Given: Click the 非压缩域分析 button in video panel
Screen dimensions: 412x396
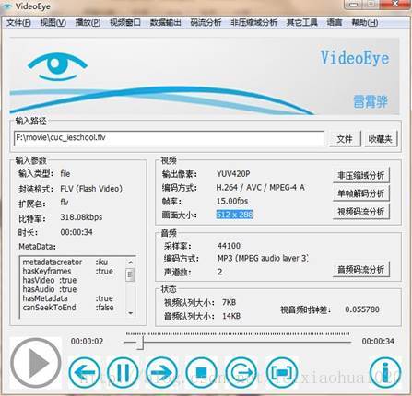Looking at the screenshot, I should tap(361, 175).
